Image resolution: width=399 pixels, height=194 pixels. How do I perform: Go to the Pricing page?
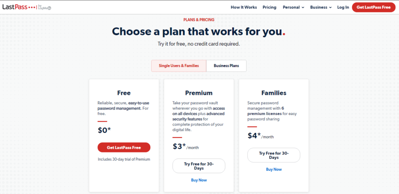tap(270, 7)
